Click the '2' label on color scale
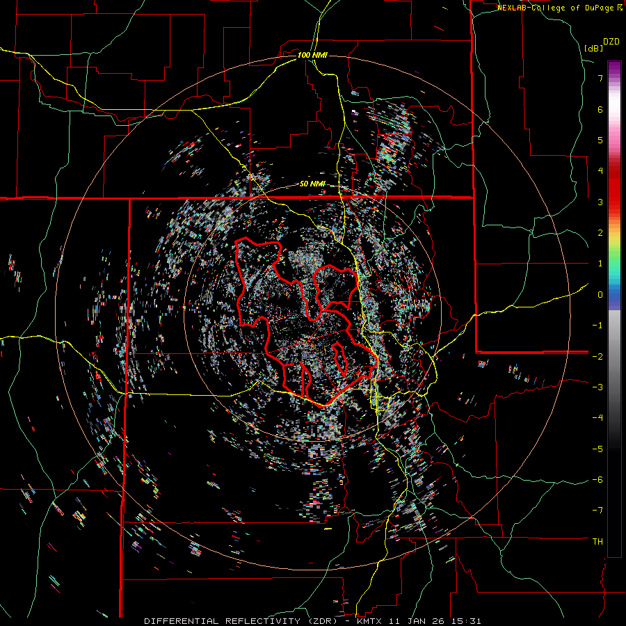 point(600,233)
